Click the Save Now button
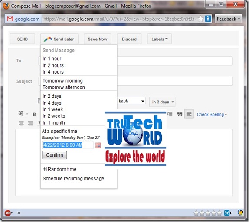Screen dimensions: 249x222 (98, 39)
